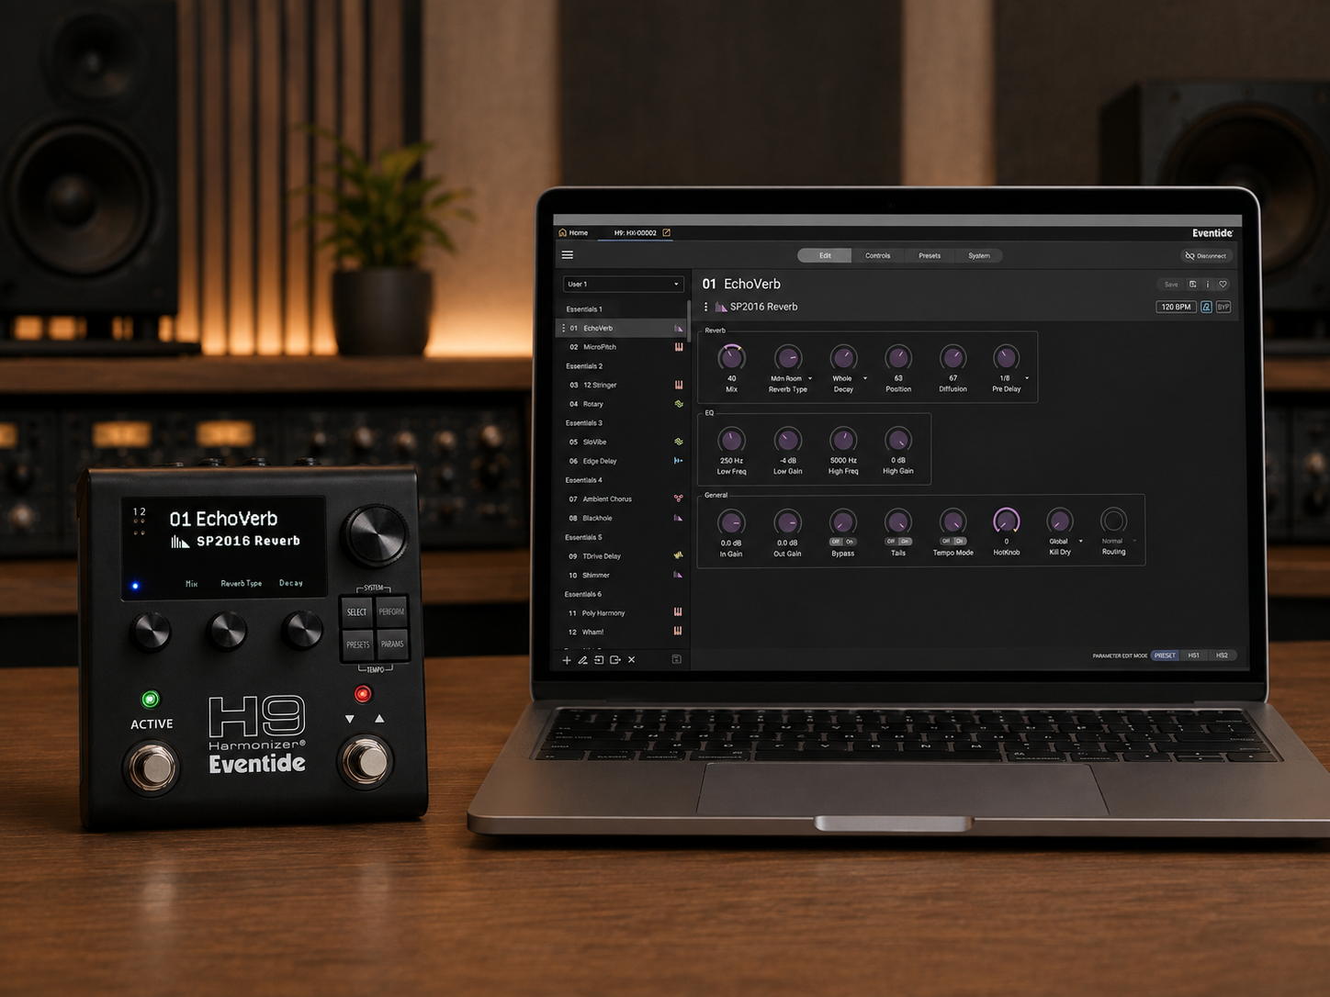Click the Home icon in the top bar
This screenshot has height=997, width=1330.
pyautogui.click(x=563, y=233)
